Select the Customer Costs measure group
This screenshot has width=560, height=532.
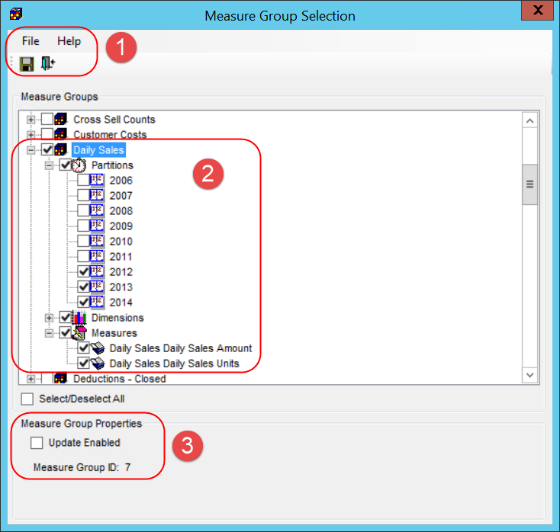[110, 135]
